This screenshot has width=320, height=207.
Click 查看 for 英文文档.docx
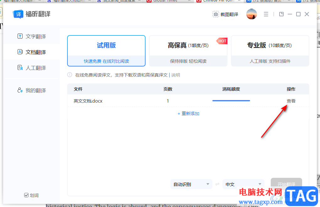291,101
